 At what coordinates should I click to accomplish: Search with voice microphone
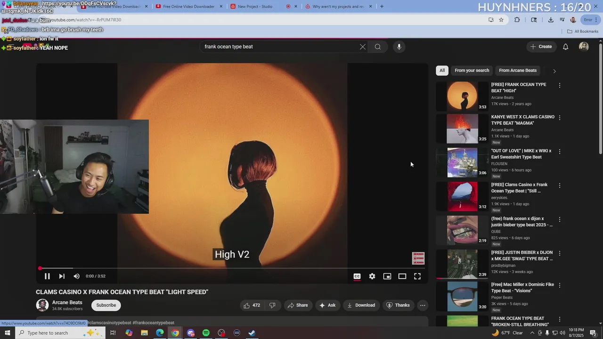[x=399, y=47]
